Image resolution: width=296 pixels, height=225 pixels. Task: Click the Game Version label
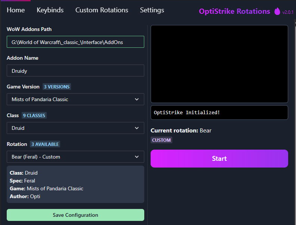pyautogui.click(x=23, y=87)
